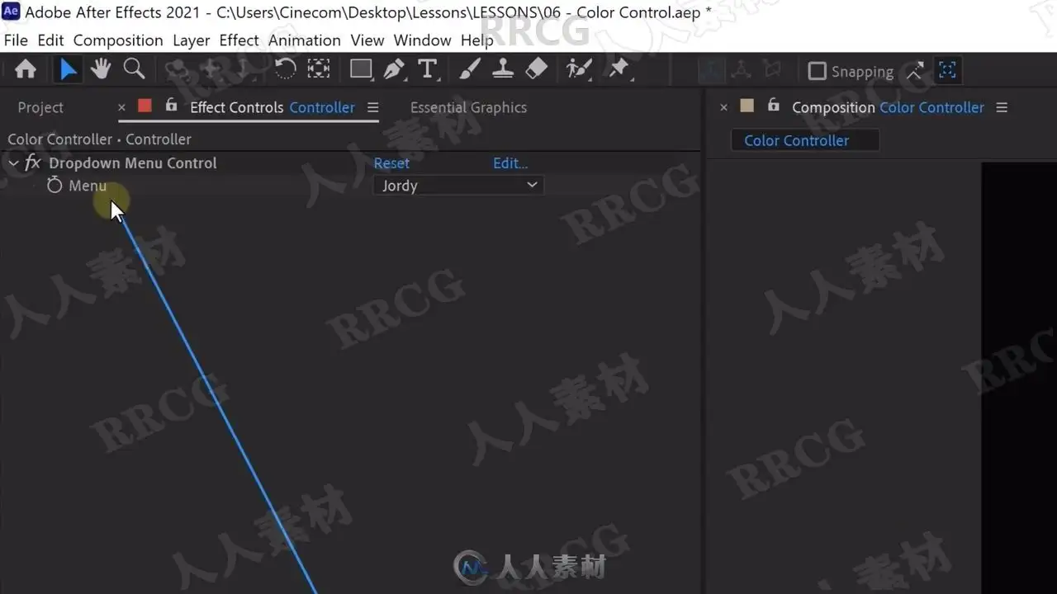Toggle the fx switch on Dropdown Menu Control
1057x594 pixels.
click(32, 163)
